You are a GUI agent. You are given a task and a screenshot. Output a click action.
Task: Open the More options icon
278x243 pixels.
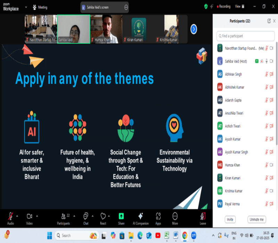coord(175,216)
